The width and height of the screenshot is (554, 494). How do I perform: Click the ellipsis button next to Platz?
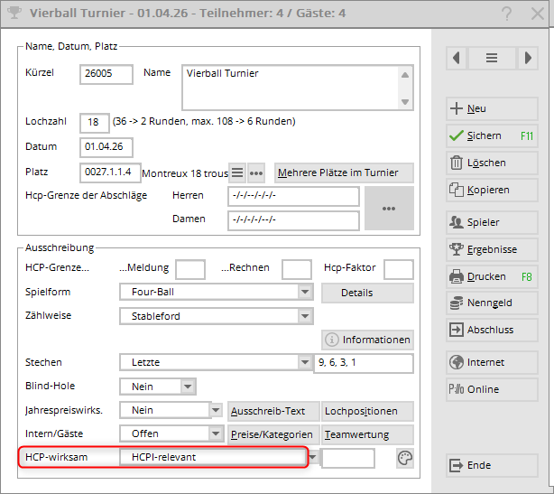[x=256, y=172]
